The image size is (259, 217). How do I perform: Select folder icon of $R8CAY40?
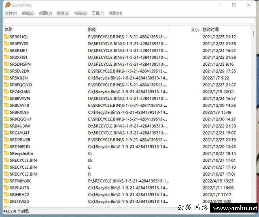(x=6, y=105)
